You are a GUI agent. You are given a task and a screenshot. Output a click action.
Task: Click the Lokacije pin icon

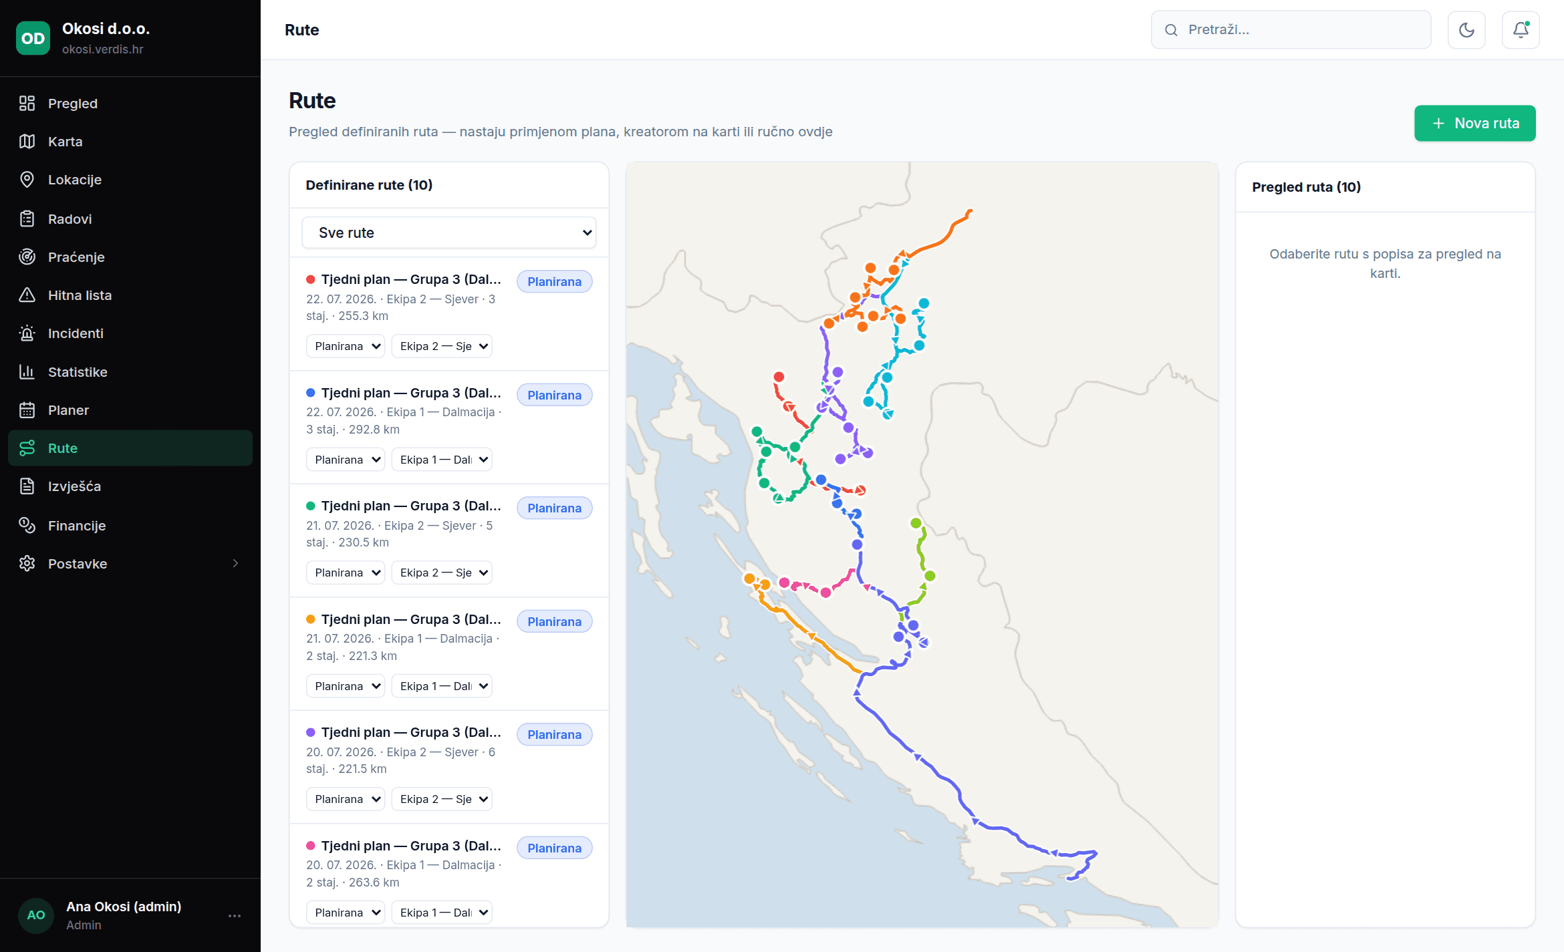pyautogui.click(x=27, y=180)
